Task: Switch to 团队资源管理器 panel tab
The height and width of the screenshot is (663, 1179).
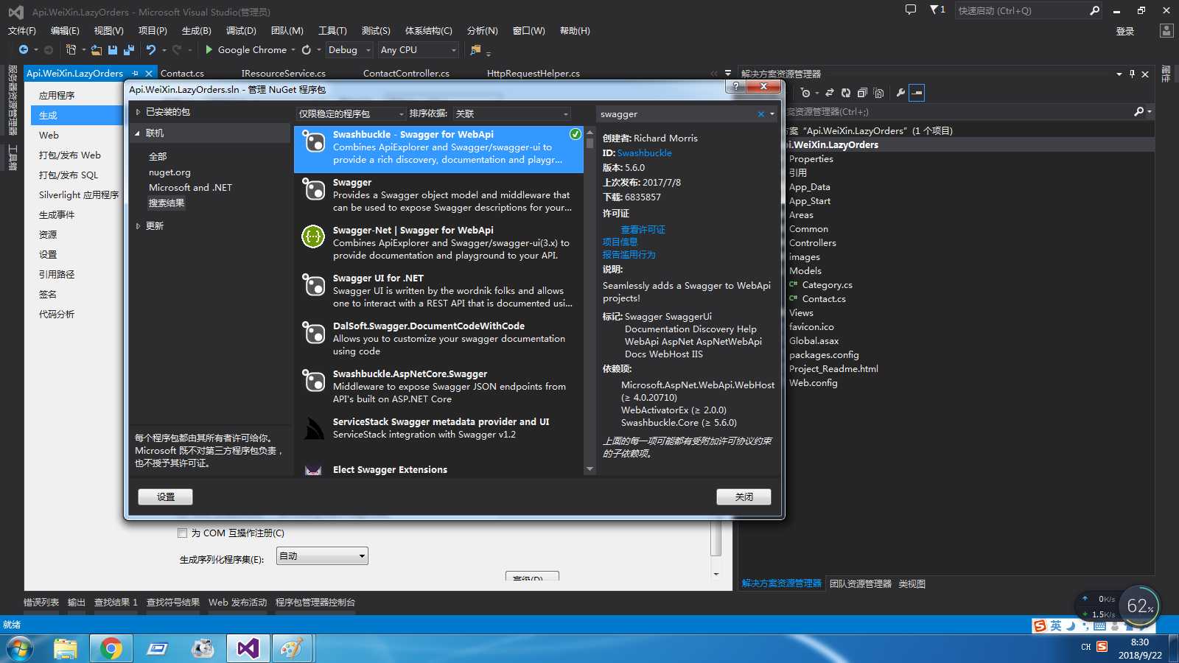Action: tap(860, 583)
